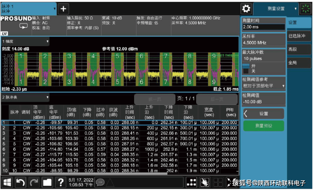This screenshot has height=190, width=313.
Task: Select pulse marker 5 in amplitude trace
Action: click(x=117, y=56)
